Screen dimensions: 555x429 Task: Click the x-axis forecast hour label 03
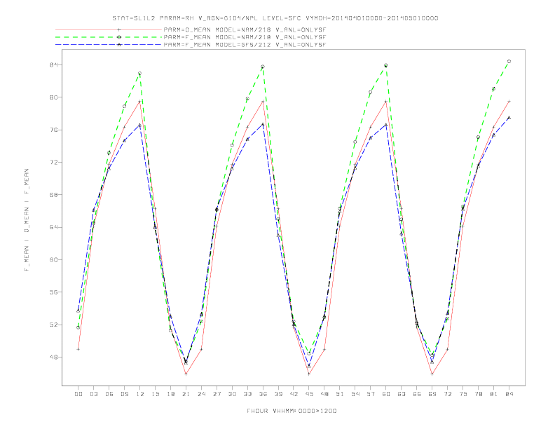(93, 394)
